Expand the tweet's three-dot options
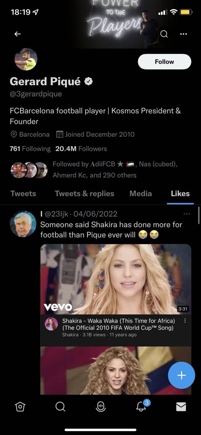This screenshot has width=201, height=435. click(x=187, y=214)
